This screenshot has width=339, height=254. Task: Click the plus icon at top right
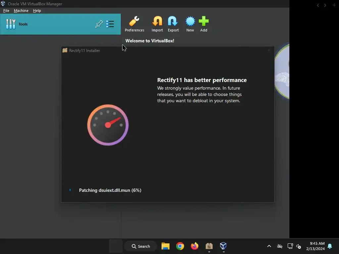(334, 5)
